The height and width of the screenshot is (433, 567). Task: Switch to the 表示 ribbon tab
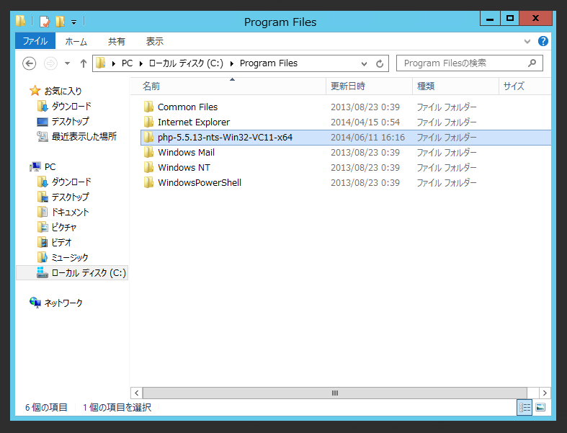[154, 41]
